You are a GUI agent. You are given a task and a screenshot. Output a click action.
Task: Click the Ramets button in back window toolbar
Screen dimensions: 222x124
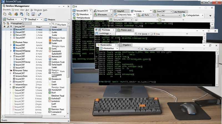(137, 11)
